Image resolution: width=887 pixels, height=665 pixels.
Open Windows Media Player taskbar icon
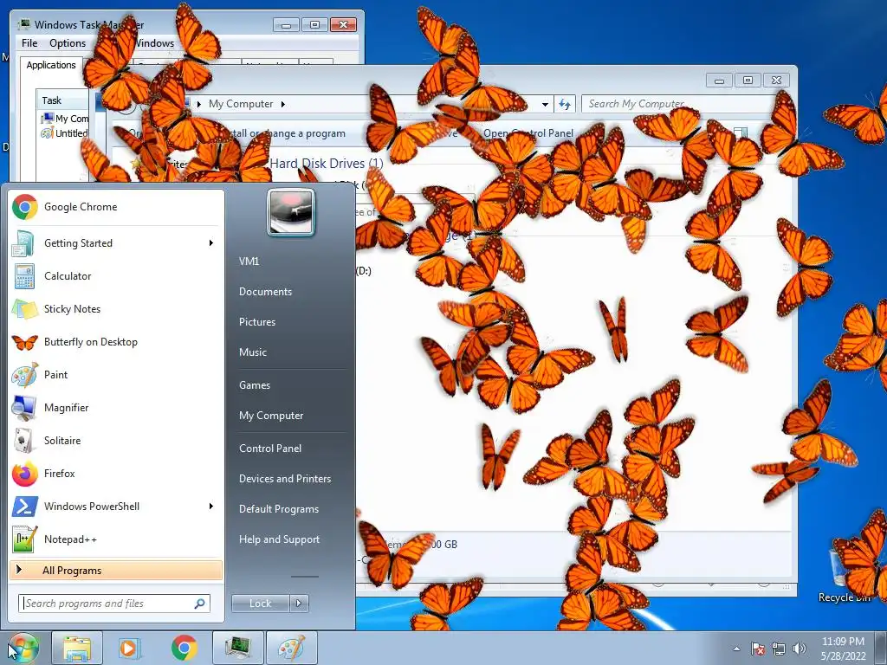tap(130, 648)
